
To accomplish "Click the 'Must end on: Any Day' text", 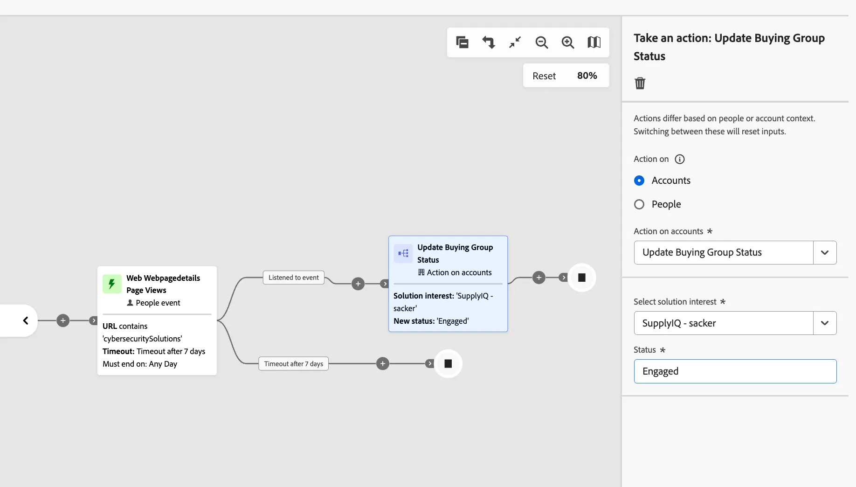I will 140,364.
